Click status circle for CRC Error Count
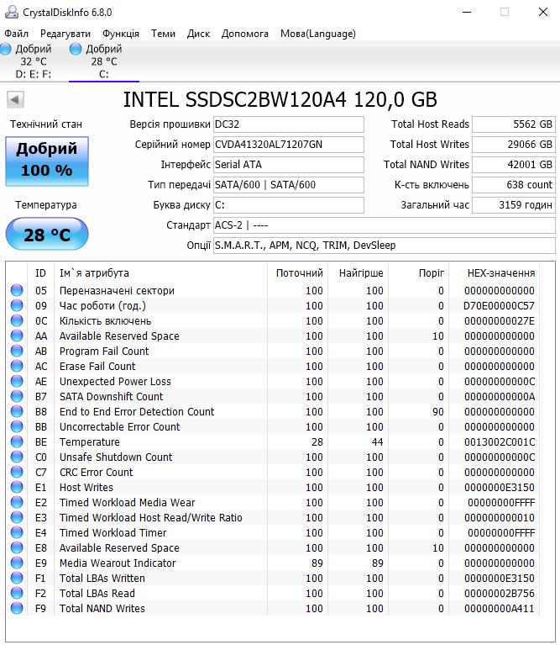This screenshot has width=560, height=645. pos(17,472)
